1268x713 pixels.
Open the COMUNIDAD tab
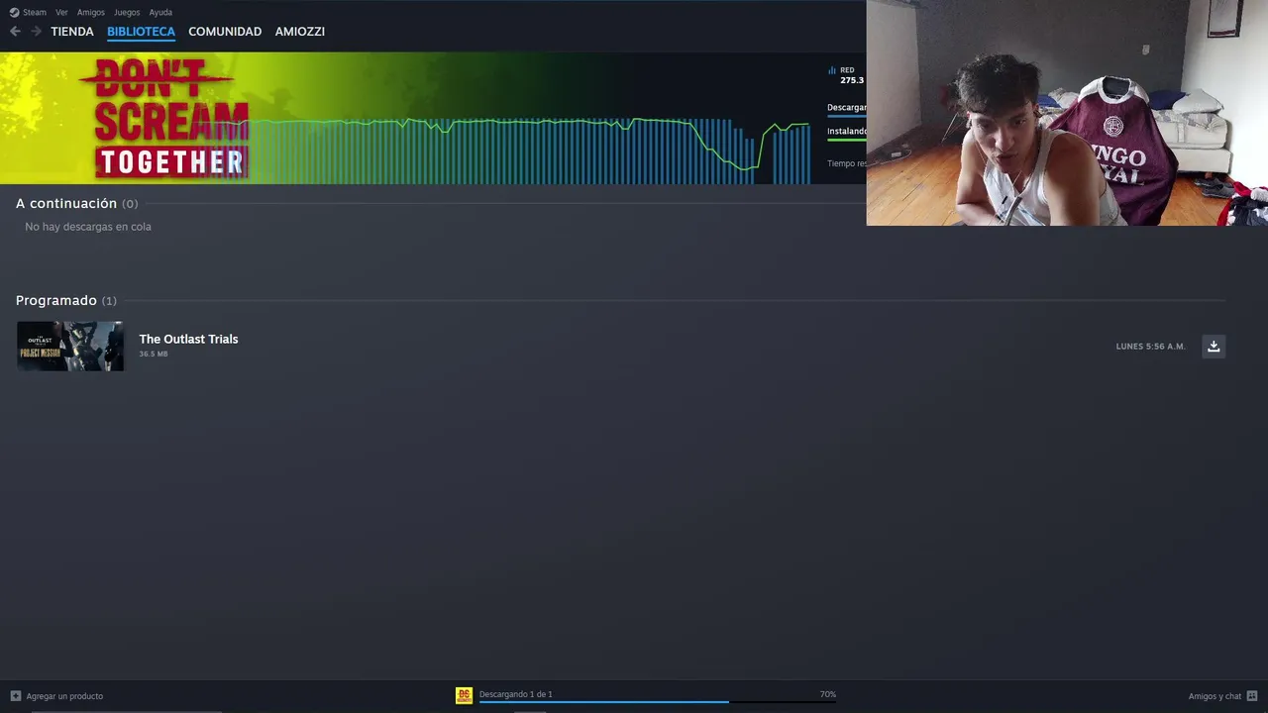225,32
